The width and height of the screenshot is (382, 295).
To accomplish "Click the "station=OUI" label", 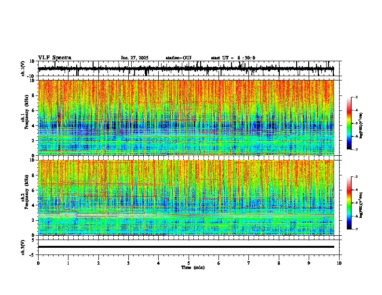I will (x=178, y=58).
